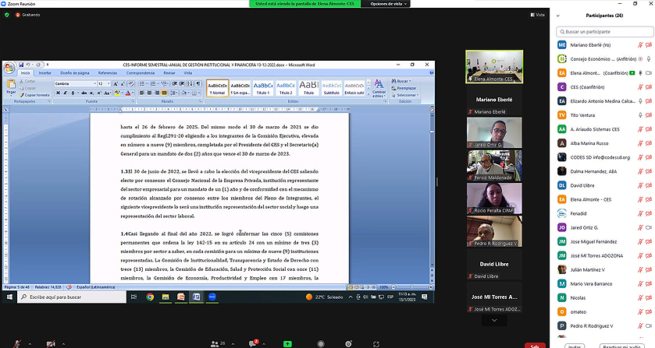Image resolution: width=655 pixels, height=348 pixels.
Task: Click Chrome icon in shared taskbar
Action: (150, 297)
